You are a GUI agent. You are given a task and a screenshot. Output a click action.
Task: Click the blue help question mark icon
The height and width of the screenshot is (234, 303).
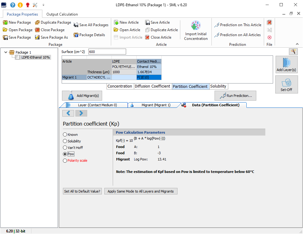pyautogui.click(x=13, y=5)
